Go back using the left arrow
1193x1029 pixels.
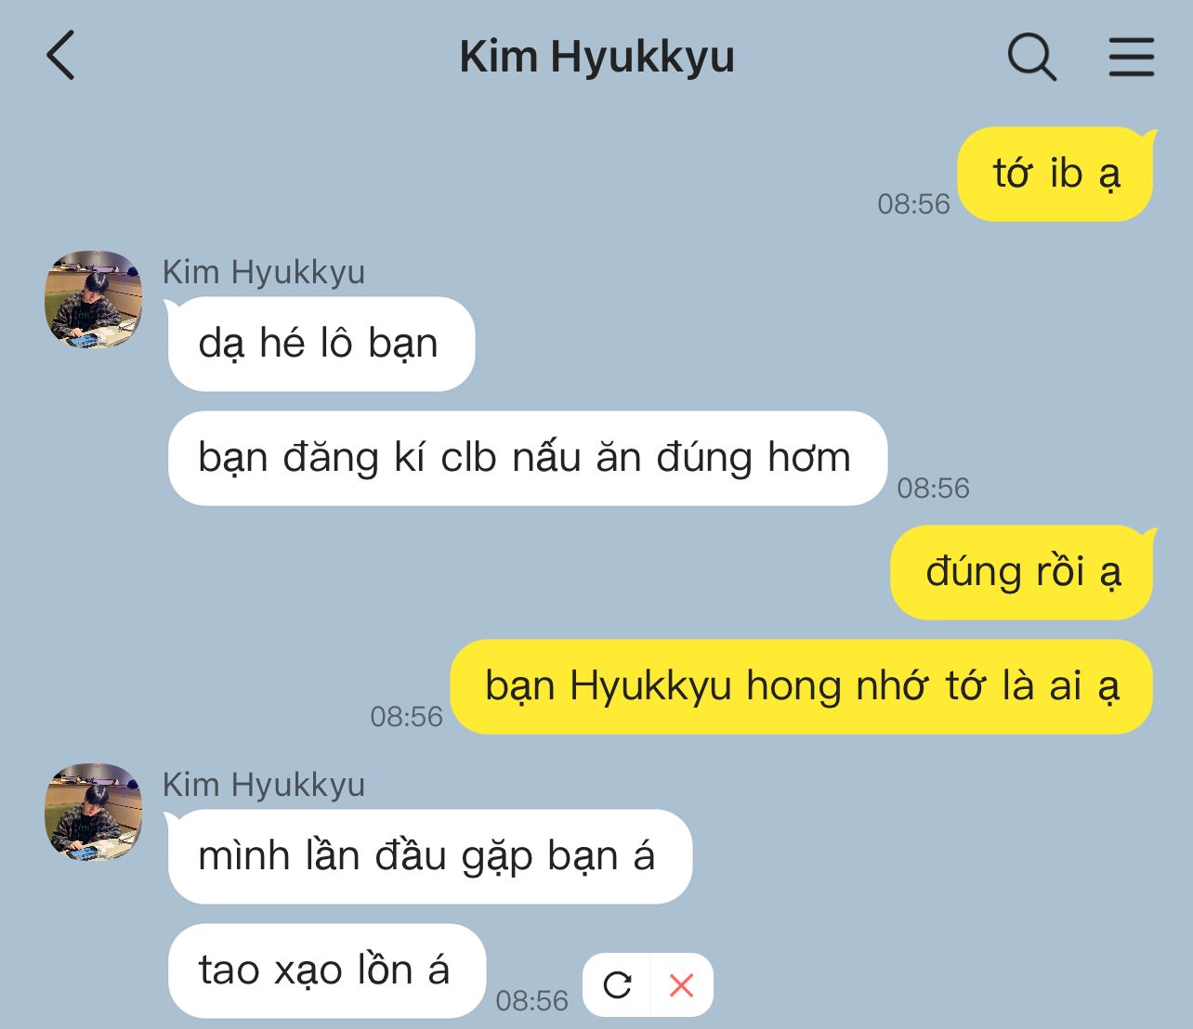tap(60, 56)
